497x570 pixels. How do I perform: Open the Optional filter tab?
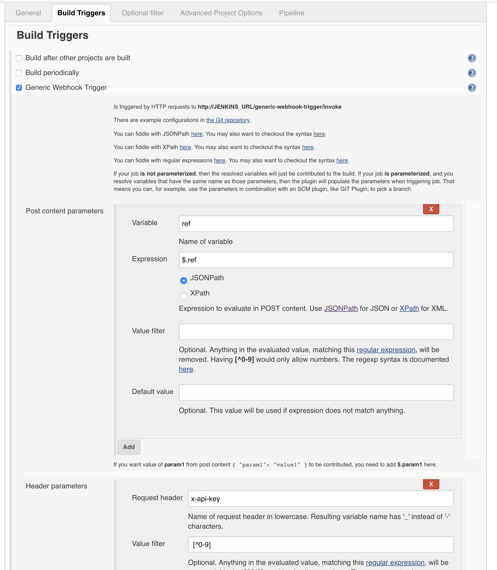pyautogui.click(x=143, y=13)
